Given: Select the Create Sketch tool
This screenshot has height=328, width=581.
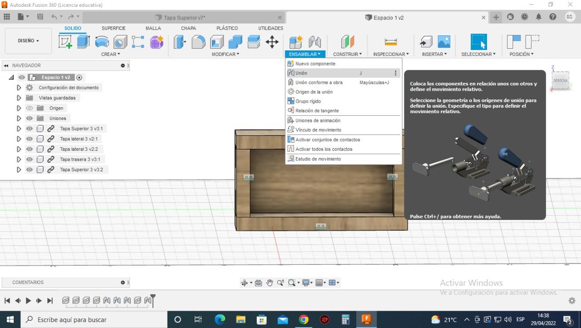Looking at the screenshot, I should pyautogui.click(x=65, y=42).
